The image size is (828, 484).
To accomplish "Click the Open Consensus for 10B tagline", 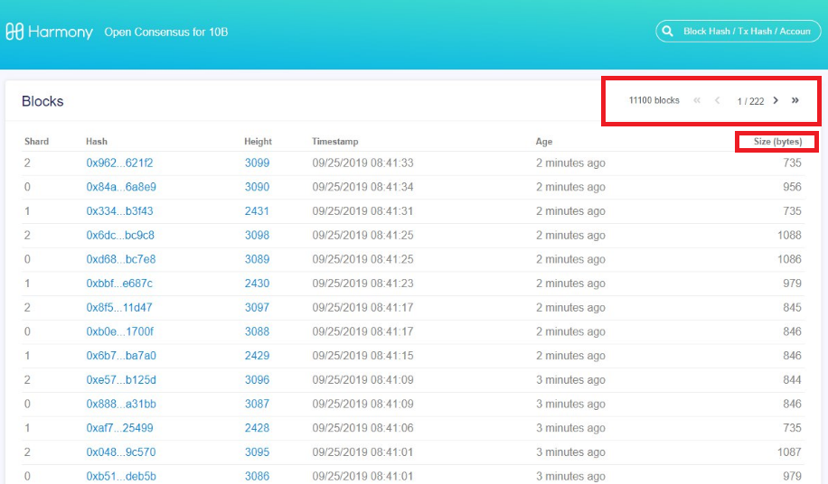I will (165, 33).
